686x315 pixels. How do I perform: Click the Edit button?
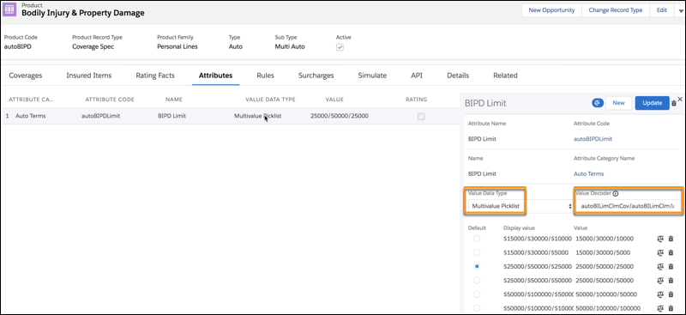tap(661, 10)
